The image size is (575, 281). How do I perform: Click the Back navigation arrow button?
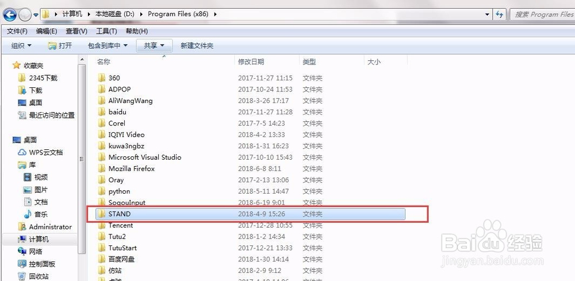(10, 15)
